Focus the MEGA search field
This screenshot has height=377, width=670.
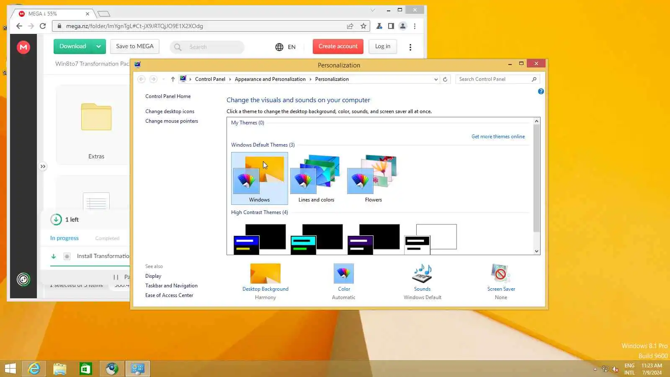click(x=207, y=47)
